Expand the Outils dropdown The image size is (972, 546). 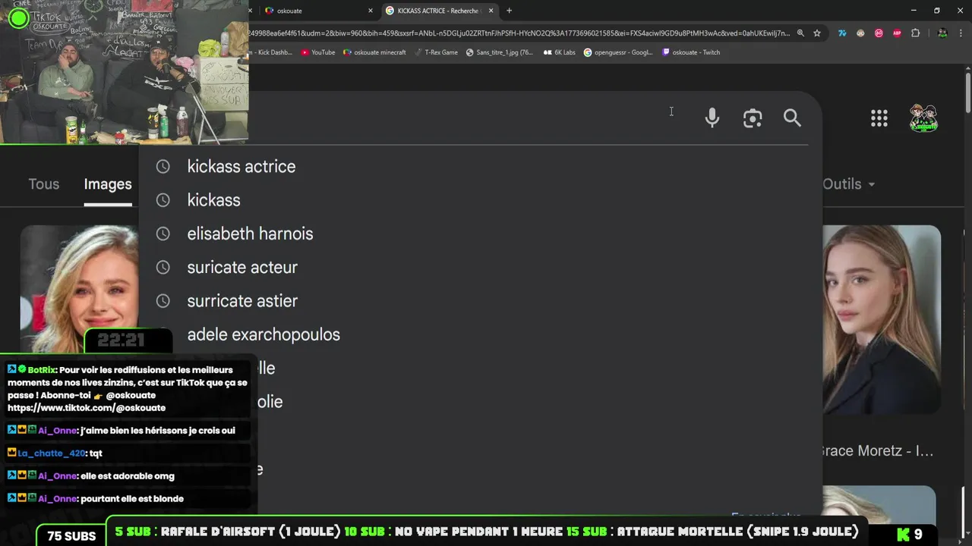[848, 184]
